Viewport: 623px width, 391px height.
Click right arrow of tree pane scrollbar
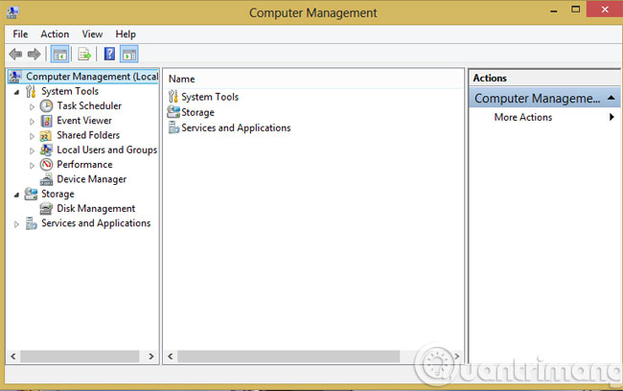(x=151, y=356)
